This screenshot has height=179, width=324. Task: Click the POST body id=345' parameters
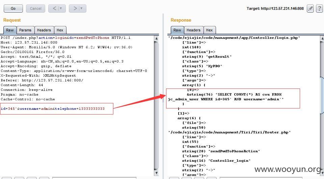pos(53,109)
